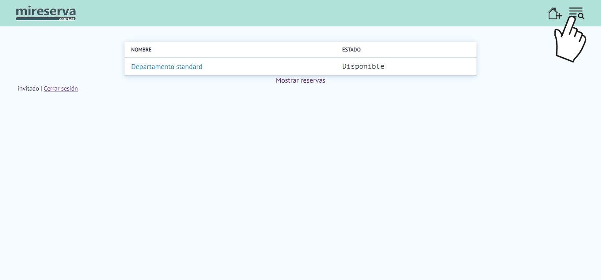Open the Departamento standard link
The image size is (601, 280).
(167, 67)
